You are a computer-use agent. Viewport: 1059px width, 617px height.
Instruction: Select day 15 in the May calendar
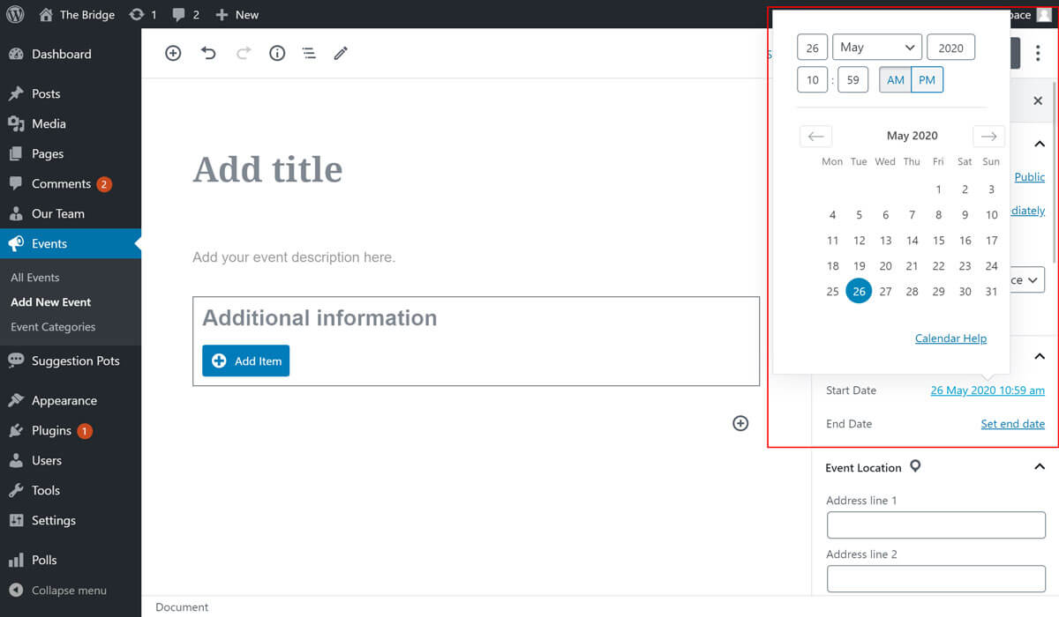tap(938, 240)
